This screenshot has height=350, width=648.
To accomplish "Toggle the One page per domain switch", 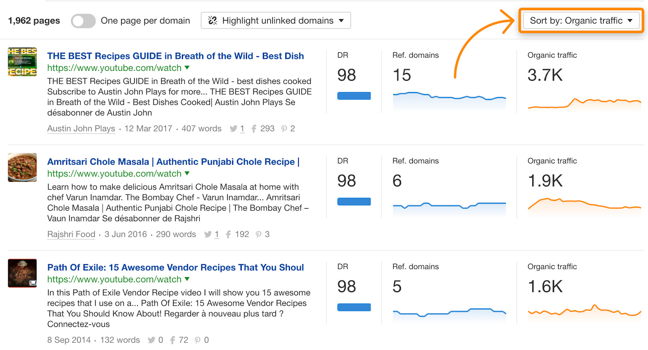I will 83,20.
